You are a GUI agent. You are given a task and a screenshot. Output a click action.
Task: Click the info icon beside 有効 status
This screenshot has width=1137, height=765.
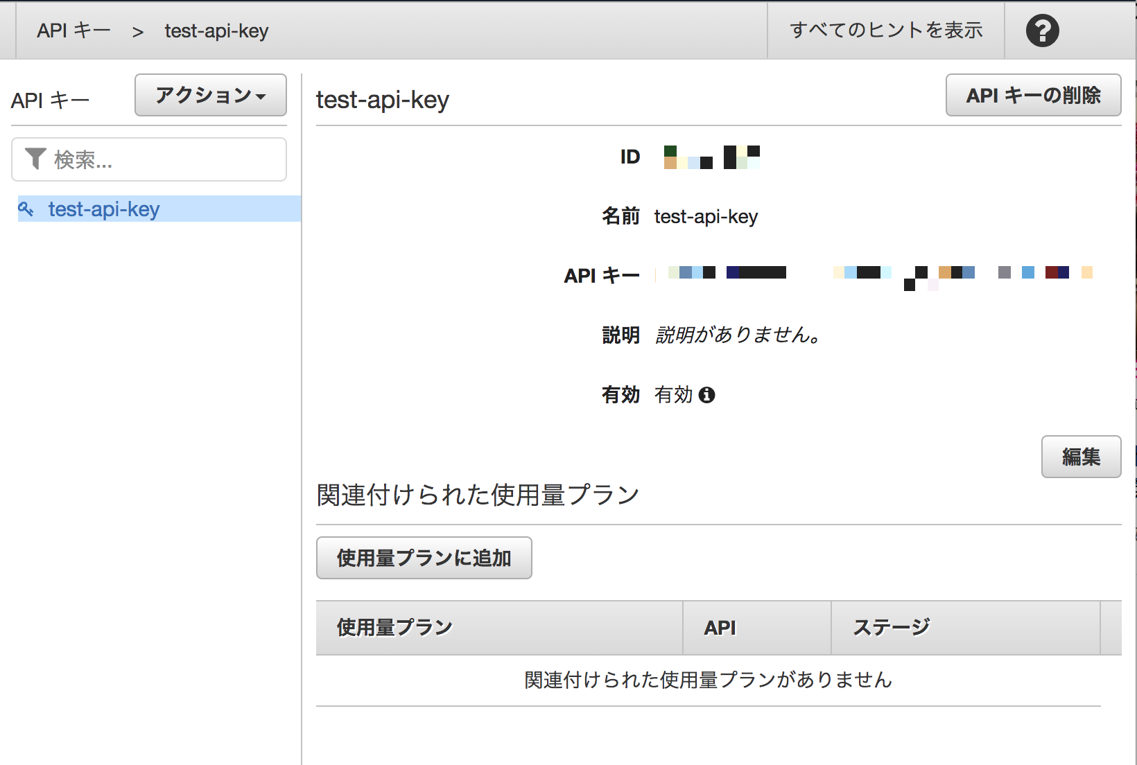point(706,395)
